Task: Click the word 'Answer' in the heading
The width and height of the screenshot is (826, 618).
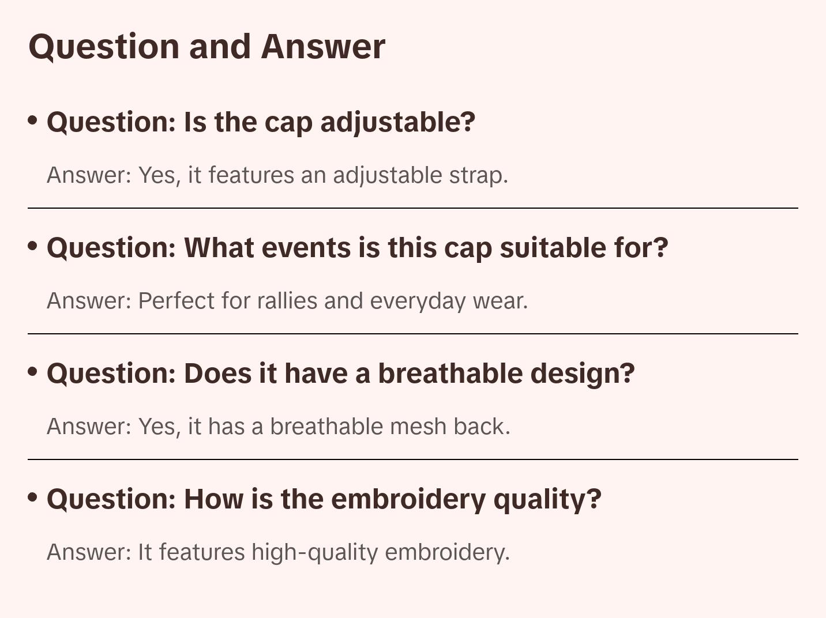Action: [322, 47]
